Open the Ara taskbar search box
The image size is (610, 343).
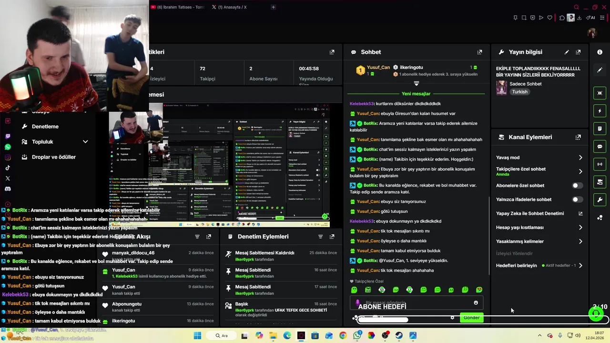pyautogui.click(x=222, y=335)
